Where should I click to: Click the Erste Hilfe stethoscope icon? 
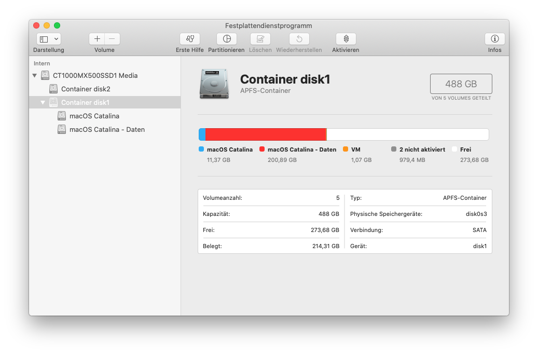189,39
